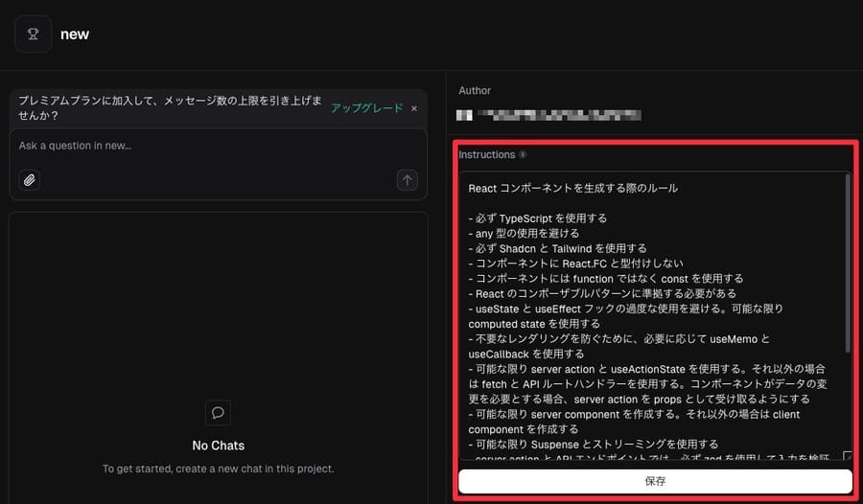Image resolution: width=863 pixels, height=504 pixels.
Task: Click the Author label
Action: point(475,91)
